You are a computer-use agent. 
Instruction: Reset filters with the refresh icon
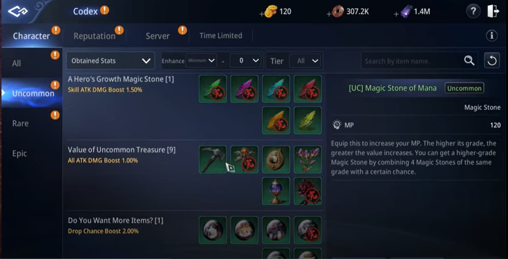[492, 61]
